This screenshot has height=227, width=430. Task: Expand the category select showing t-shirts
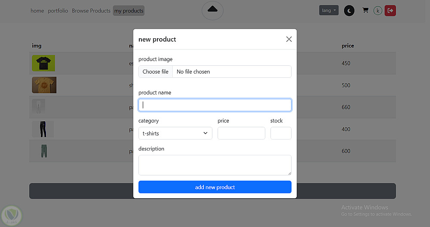(175, 133)
